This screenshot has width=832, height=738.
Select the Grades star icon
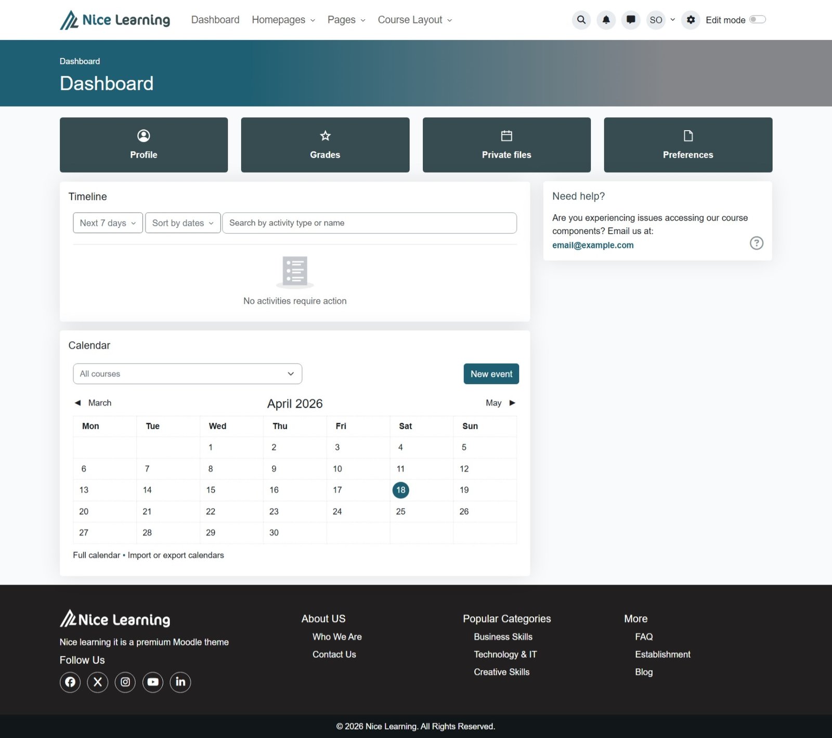(325, 136)
